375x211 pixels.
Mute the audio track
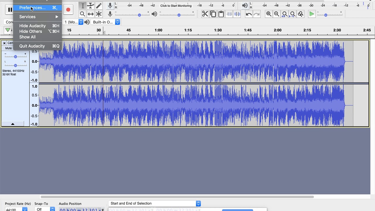point(8,48)
